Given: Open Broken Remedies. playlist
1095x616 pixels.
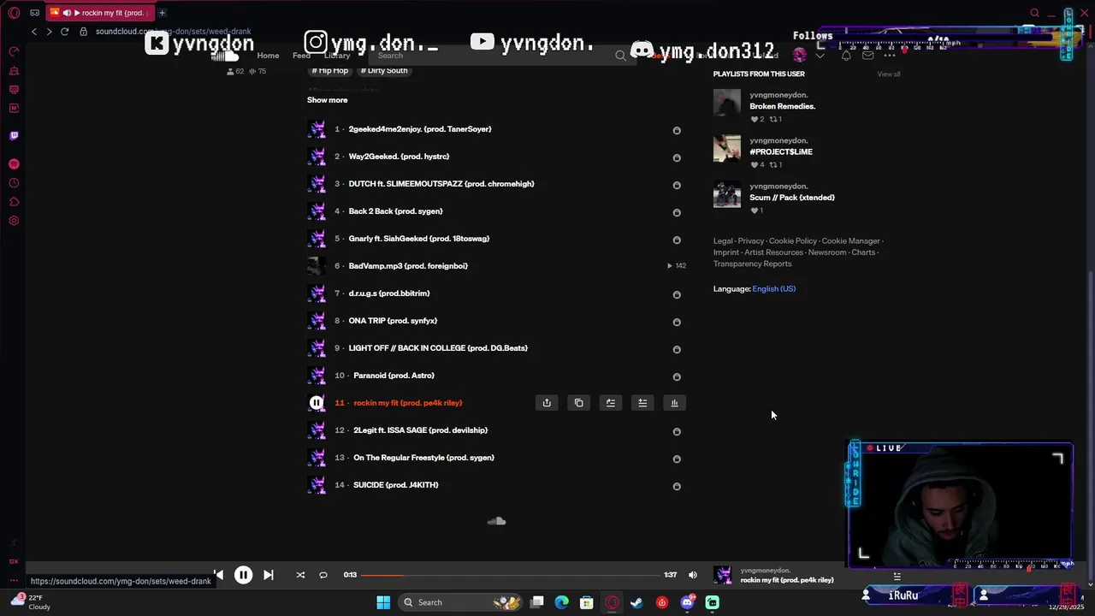Looking at the screenshot, I should (x=782, y=106).
